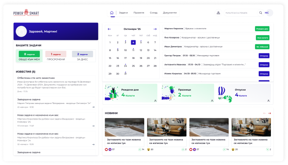Click person icon on Празници card
The height and width of the screenshot is (165, 288).
click(212, 101)
